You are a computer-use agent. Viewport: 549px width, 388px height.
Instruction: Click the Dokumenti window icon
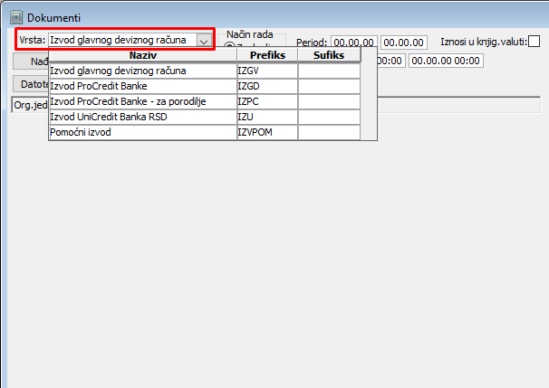pyautogui.click(x=16, y=17)
